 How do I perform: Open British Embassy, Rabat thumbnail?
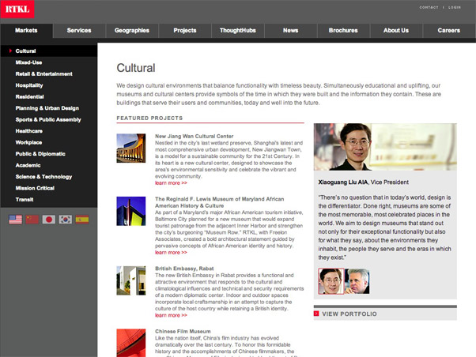tap(130, 280)
